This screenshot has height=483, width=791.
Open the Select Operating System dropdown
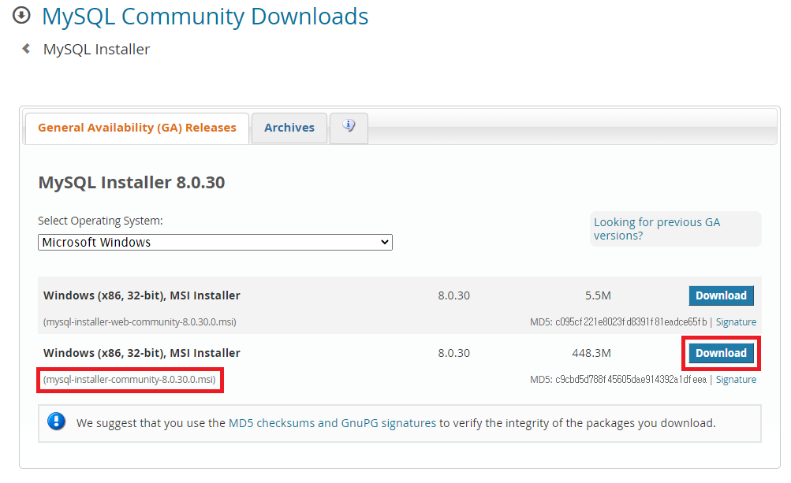pyautogui.click(x=215, y=242)
